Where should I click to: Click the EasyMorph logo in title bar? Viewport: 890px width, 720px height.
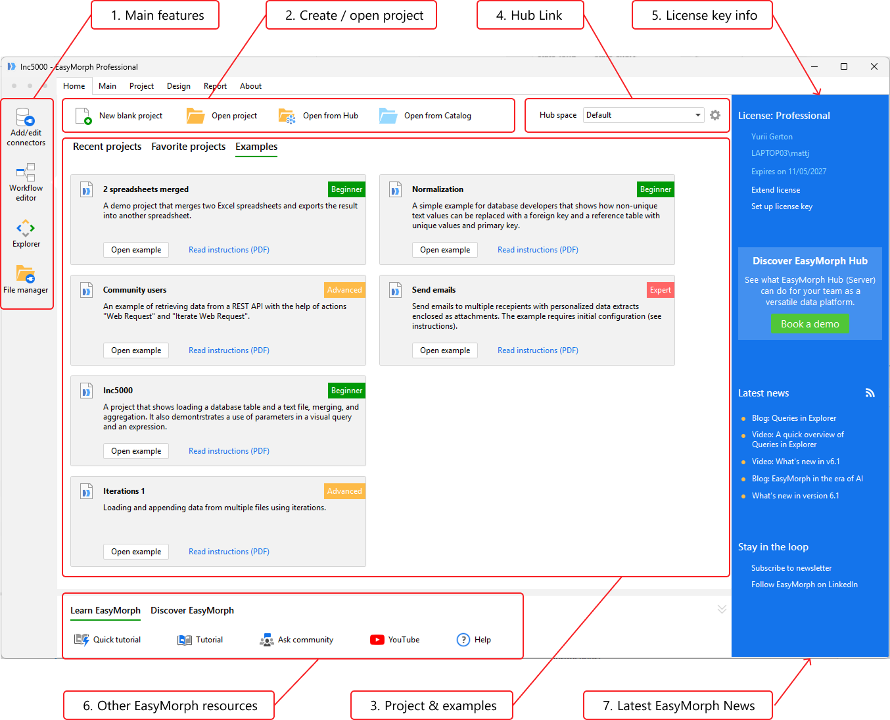pos(11,66)
